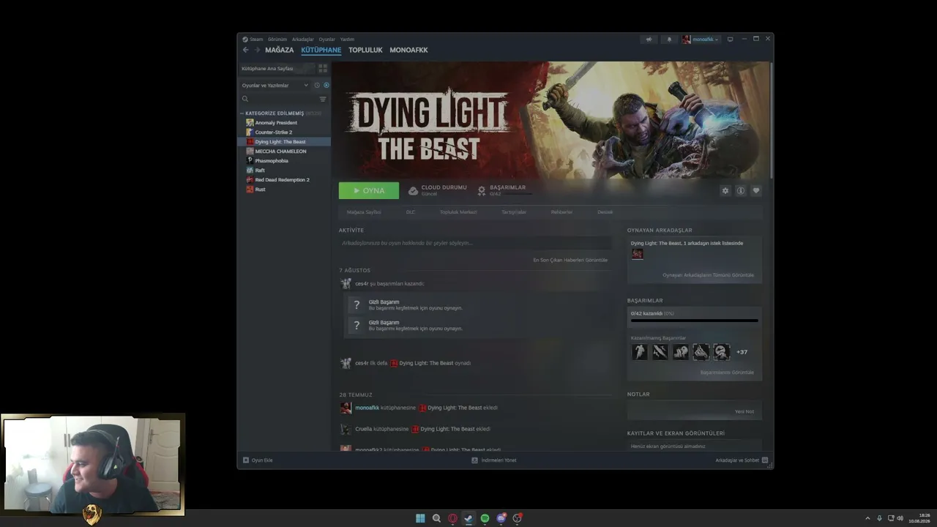Open the Oyunlar ve Yazılımlar dropdown
This screenshot has height=527, width=937.
click(x=275, y=85)
